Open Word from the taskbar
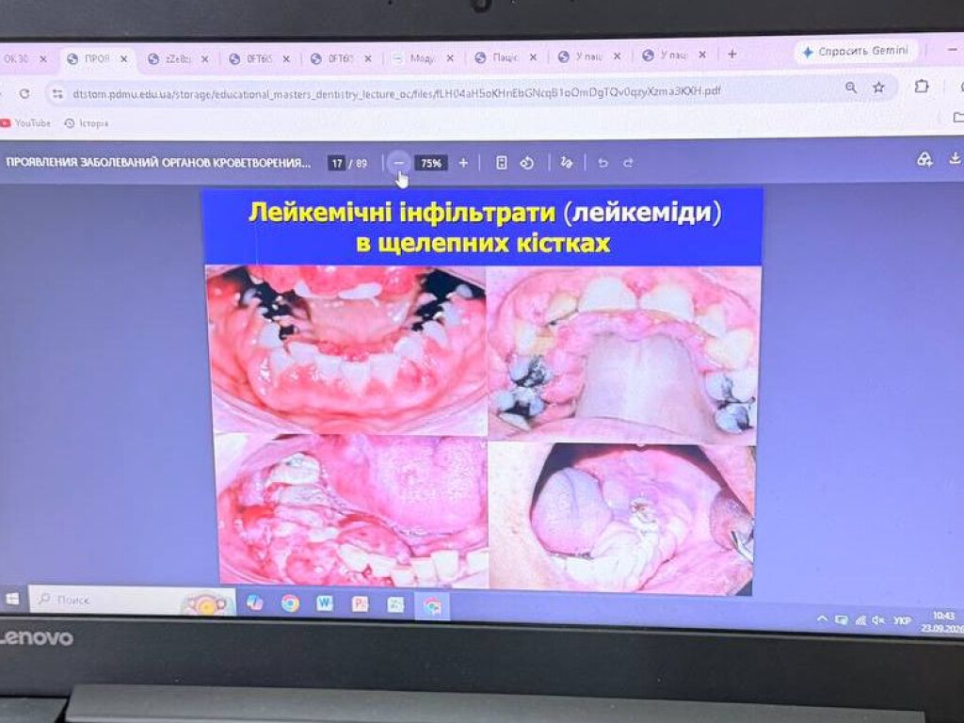This screenshot has width=964, height=723. click(x=325, y=603)
